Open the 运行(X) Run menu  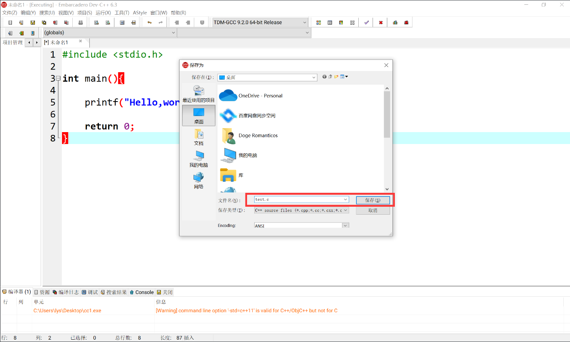coord(103,13)
